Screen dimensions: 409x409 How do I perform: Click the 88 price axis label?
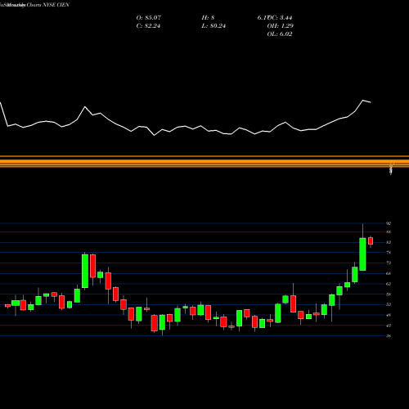(x=389, y=232)
